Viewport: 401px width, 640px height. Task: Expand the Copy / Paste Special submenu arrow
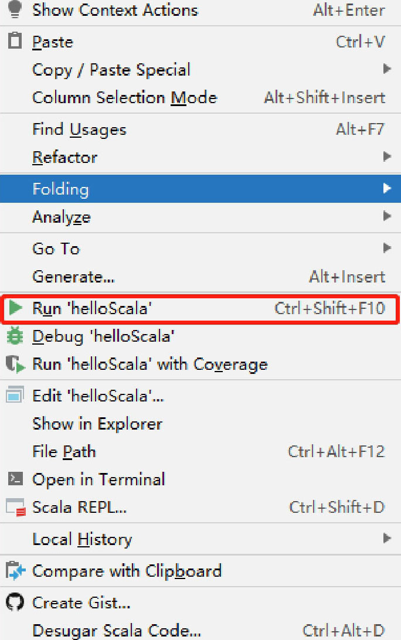coord(387,69)
